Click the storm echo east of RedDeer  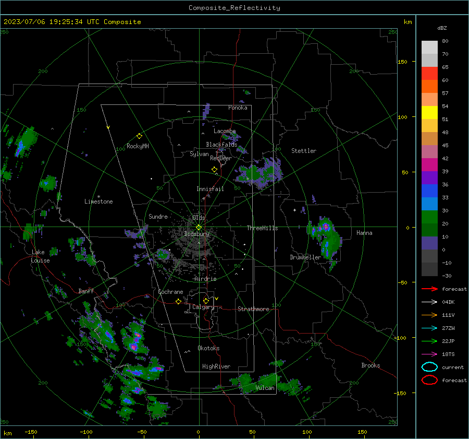(x=260, y=173)
